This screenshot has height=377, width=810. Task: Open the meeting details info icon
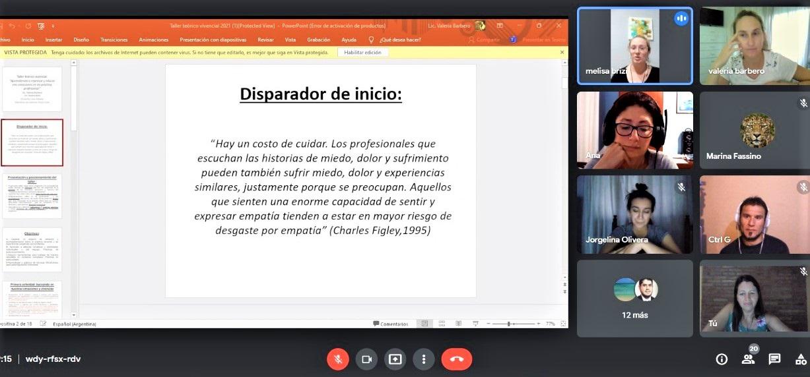click(x=722, y=359)
